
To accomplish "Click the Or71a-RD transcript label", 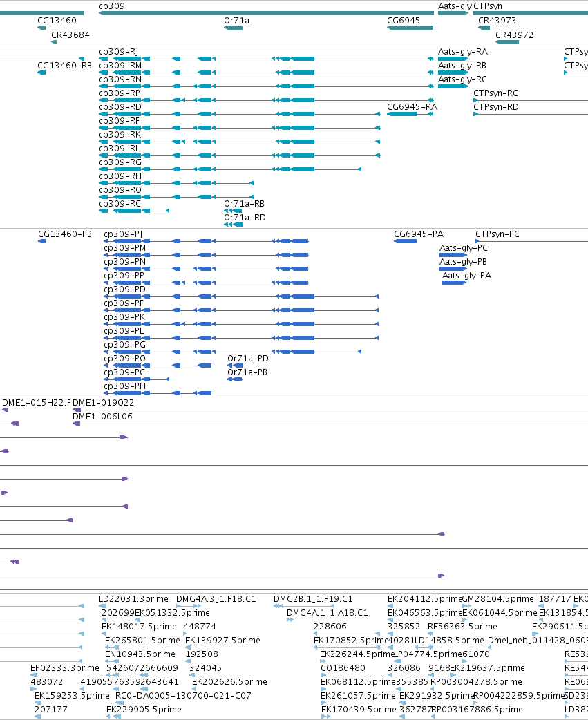I will coord(245,217).
